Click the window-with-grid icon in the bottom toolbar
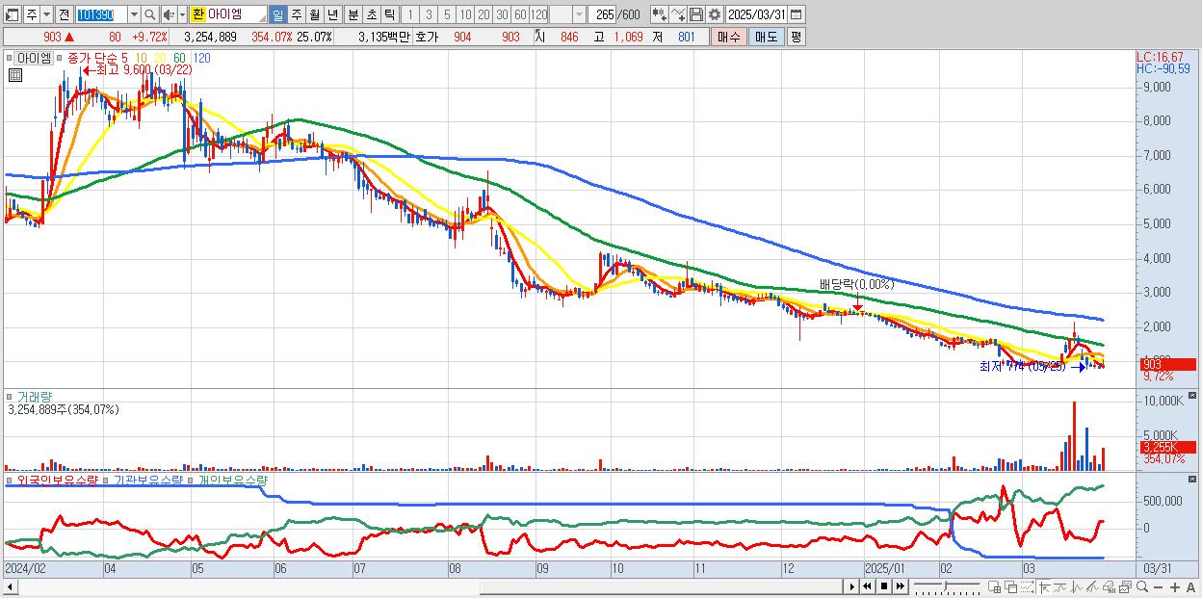Viewport: 1202px width, 598px height. click(995, 587)
